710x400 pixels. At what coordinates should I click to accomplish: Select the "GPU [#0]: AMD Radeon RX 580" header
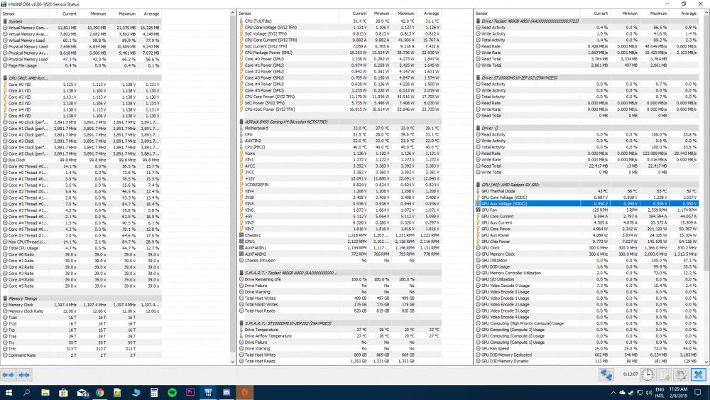[587, 185]
